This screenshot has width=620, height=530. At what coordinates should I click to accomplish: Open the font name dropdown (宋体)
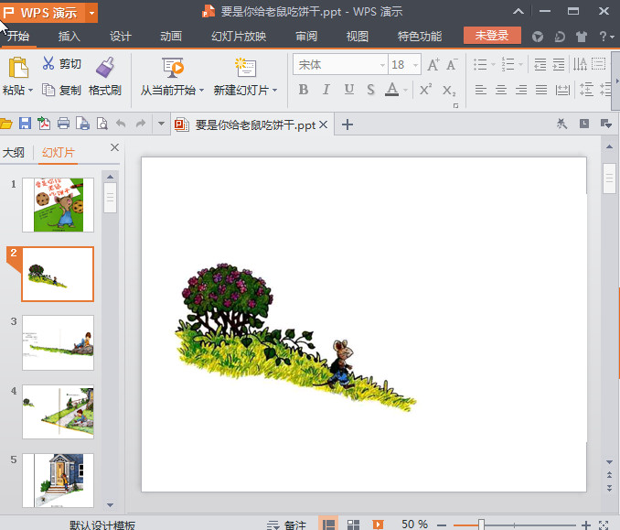coord(381,65)
